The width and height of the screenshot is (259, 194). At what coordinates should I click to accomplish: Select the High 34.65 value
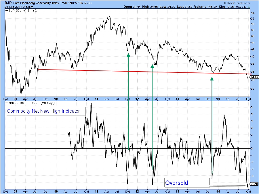(x=150, y=7)
